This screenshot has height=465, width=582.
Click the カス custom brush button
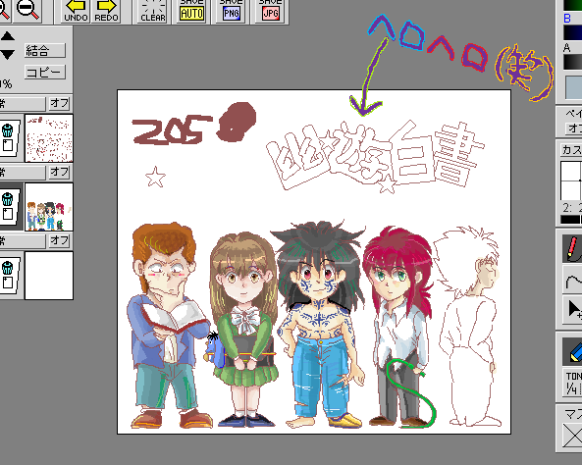tap(571, 149)
